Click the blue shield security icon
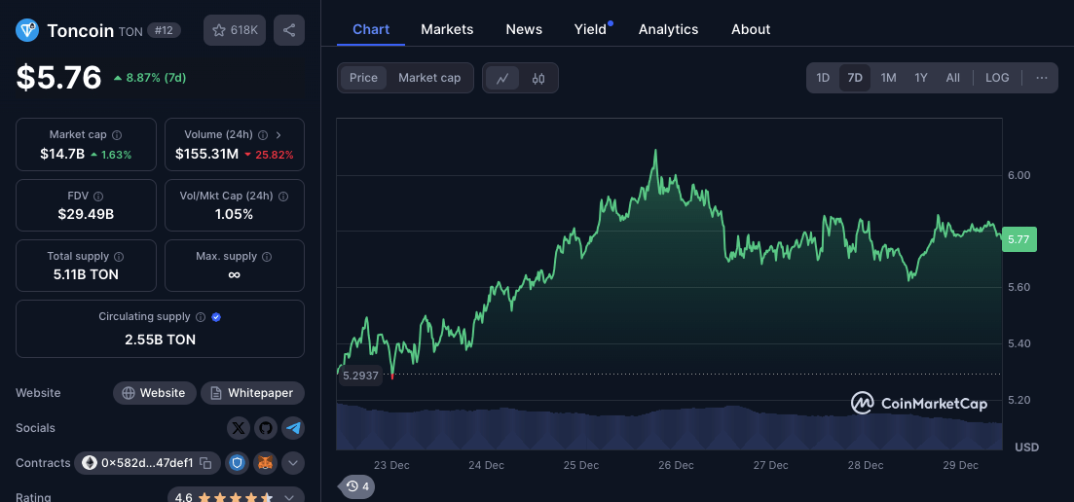This screenshot has height=502, width=1074. pos(239,463)
